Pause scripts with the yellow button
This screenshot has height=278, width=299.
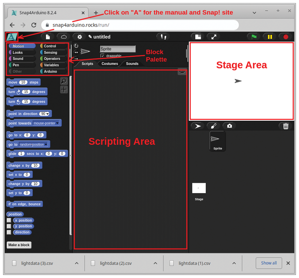(x=271, y=36)
